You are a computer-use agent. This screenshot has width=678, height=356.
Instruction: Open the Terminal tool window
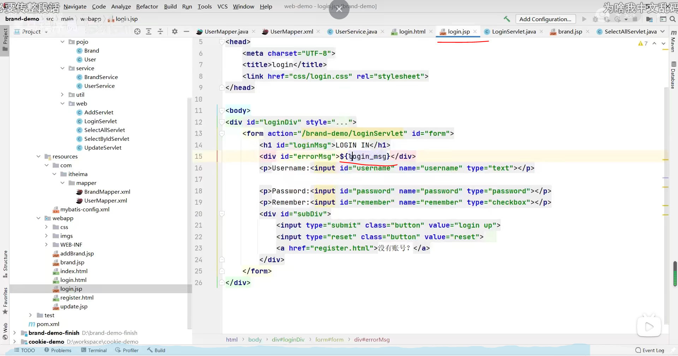point(94,350)
